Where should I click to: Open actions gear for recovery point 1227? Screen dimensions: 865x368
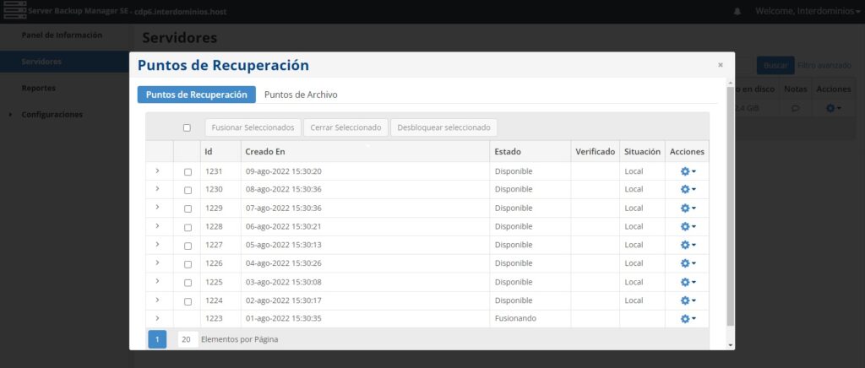[688, 245]
